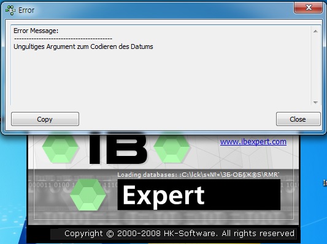Click the 'Ungultiges Argument' error line
Viewport: 327px width, 244px height.
pyautogui.click(x=83, y=46)
